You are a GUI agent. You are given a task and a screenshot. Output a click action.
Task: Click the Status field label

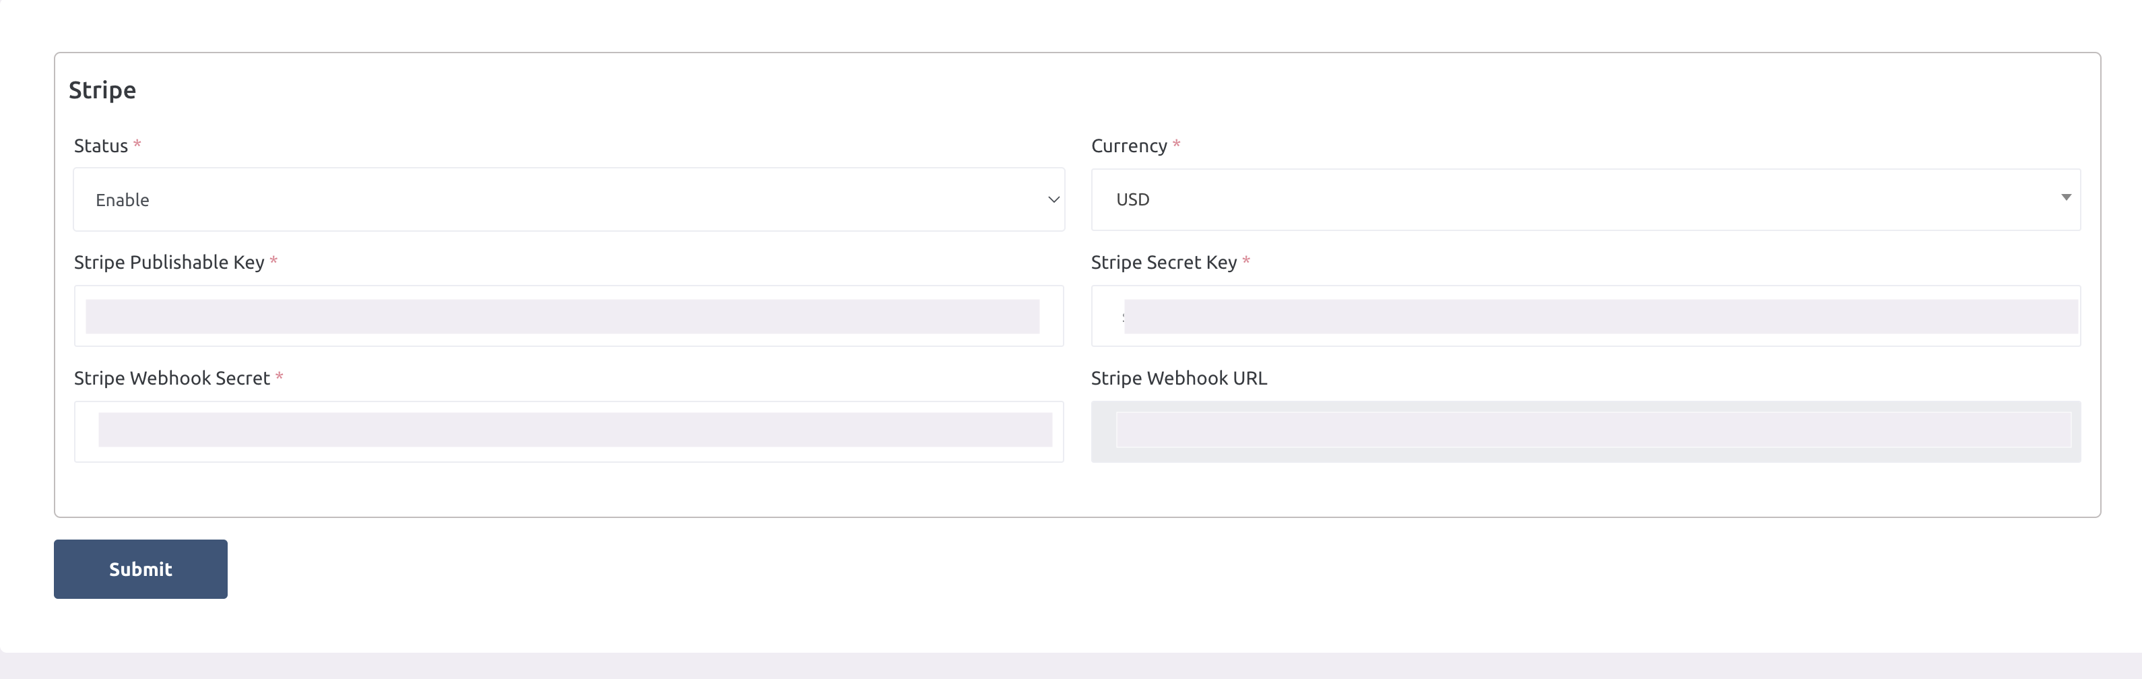pos(100,146)
